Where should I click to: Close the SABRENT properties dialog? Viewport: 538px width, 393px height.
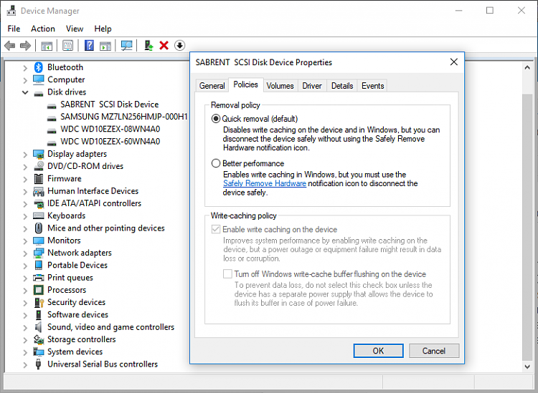click(453, 62)
